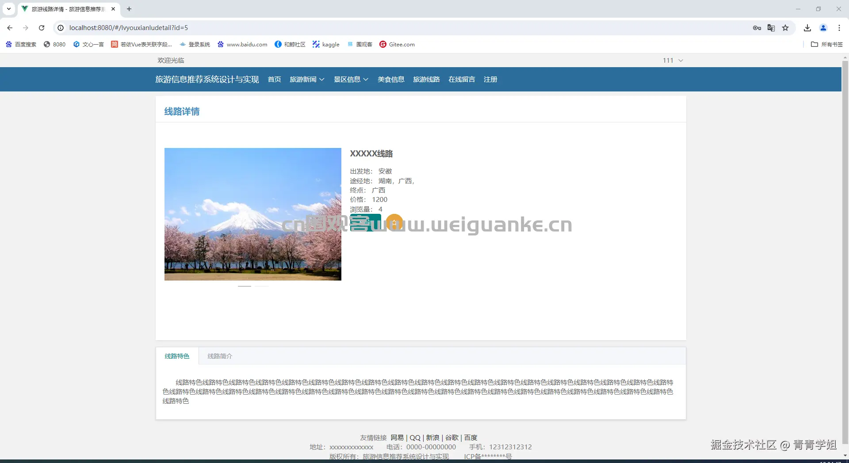Go to 首页 in the nav bar
Screen dimensions: 849x463
(x=275, y=80)
